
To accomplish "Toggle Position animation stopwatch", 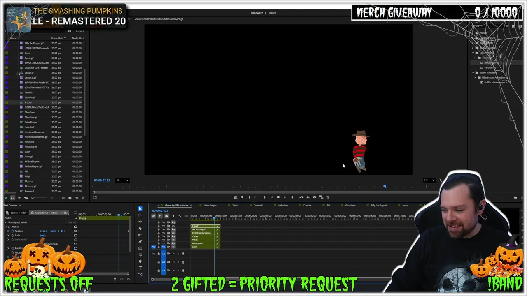I will (12, 231).
